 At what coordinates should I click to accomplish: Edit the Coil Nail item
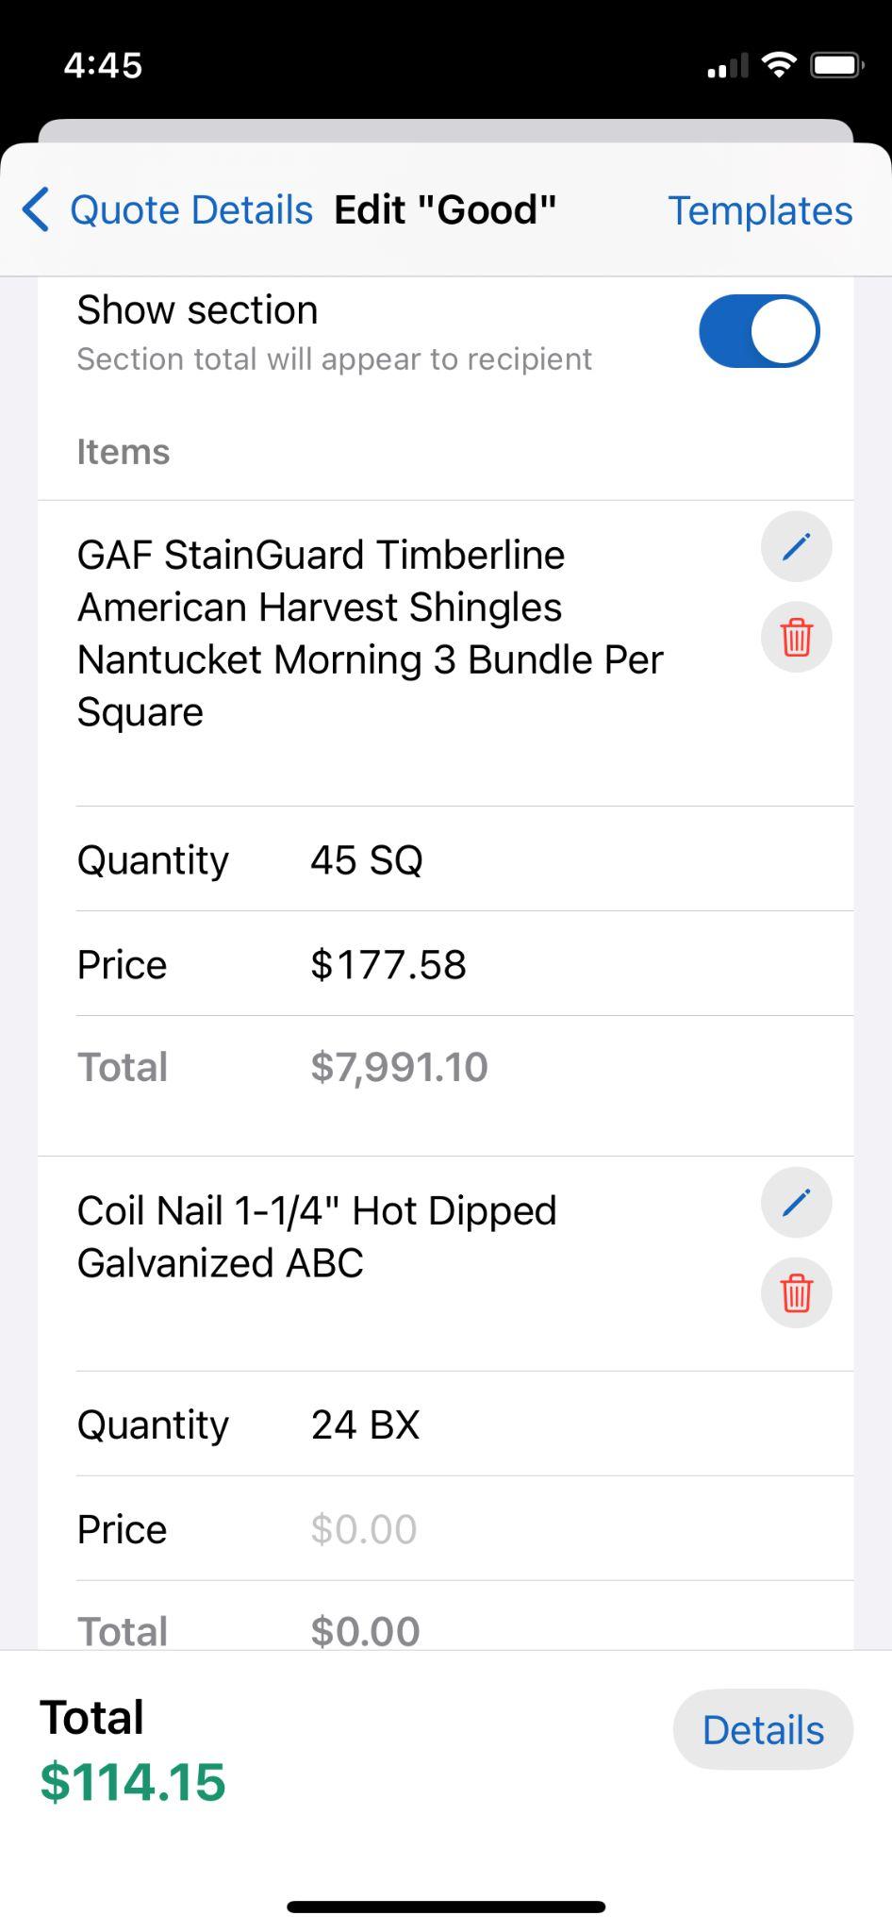click(x=796, y=1202)
